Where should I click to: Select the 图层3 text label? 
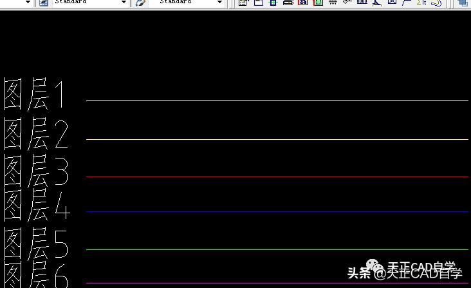pyautogui.click(x=36, y=171)
